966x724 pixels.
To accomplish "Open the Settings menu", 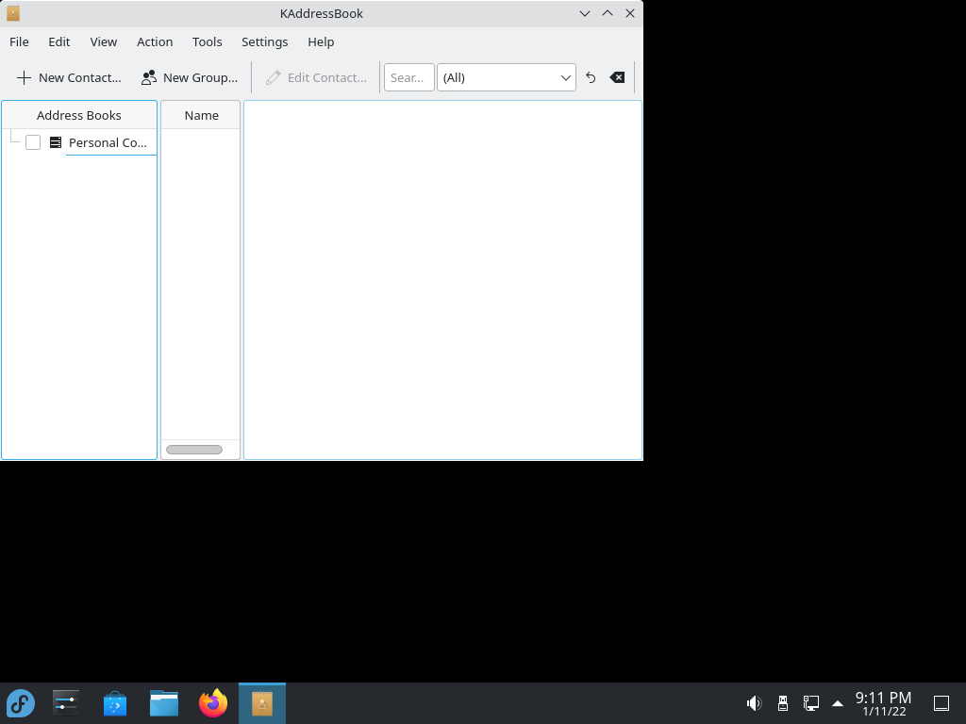I will [265, 41].
